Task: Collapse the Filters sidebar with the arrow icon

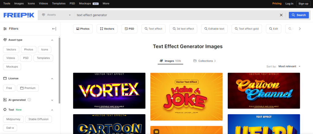Action: 54,29
